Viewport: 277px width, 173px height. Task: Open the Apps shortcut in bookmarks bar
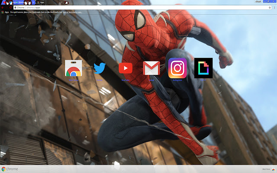[5, 12]
